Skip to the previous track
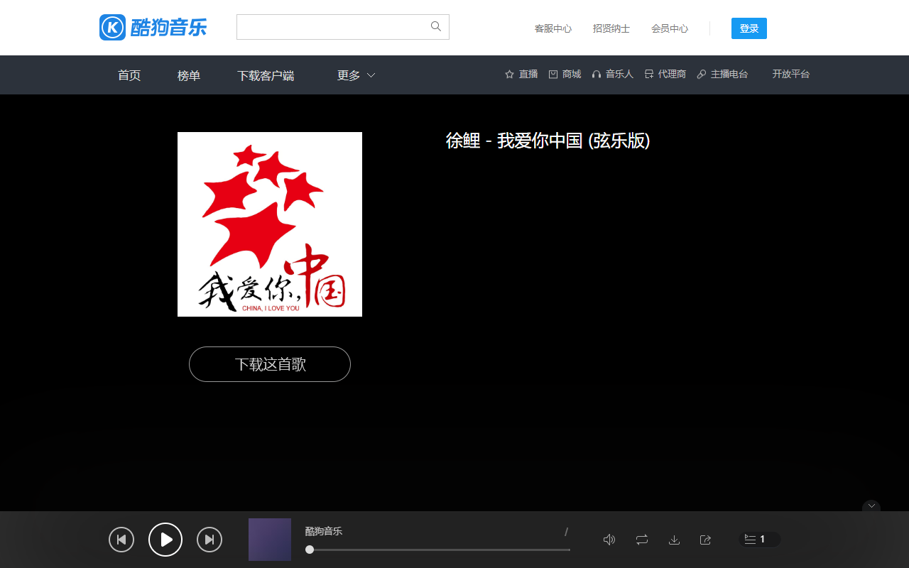The image size is (909, 568). [121, 540]
